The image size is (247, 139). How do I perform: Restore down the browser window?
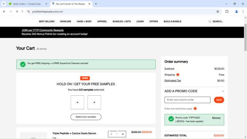coord(235,4)
